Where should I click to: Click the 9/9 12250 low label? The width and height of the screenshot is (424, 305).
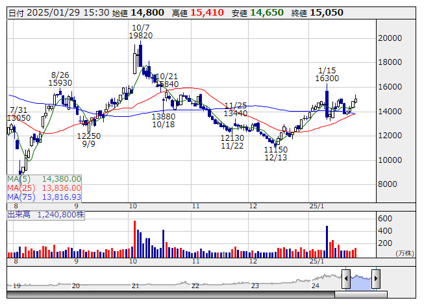89,140
